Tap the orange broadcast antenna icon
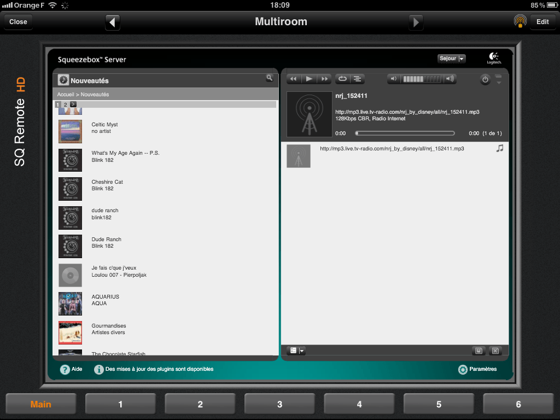 pyautogui.click(x=520, y=21)
